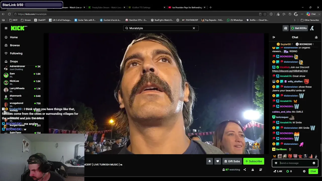Open dtanmanb's channel from the sidebar

coord(22,97)
